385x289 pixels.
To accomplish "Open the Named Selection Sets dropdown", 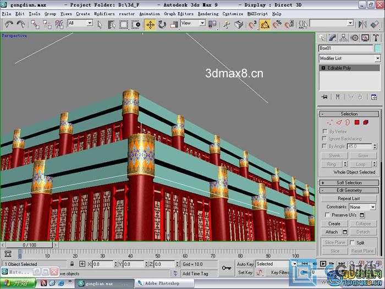I will click(332, 23).
